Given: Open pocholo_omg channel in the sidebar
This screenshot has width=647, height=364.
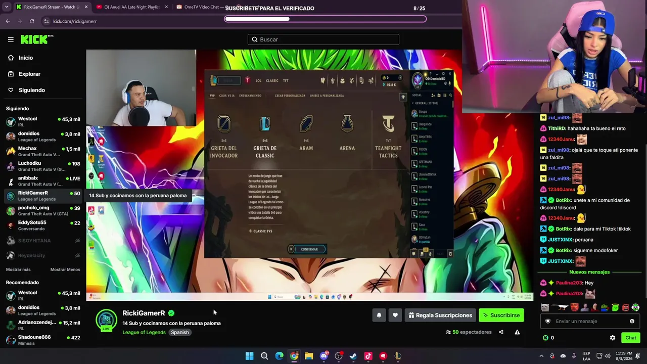Looking at the screenshot, I should coord(43,210).
